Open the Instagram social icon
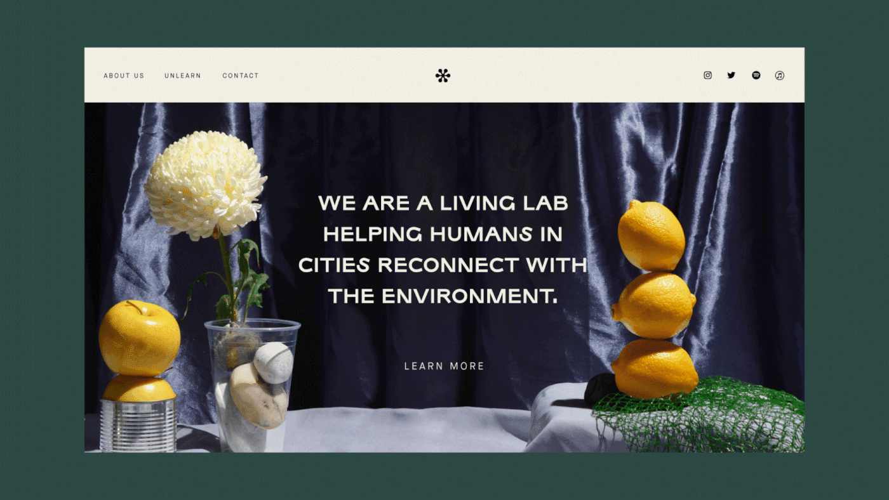Viewport: 889px width, 500px height. tap(707, 76)
